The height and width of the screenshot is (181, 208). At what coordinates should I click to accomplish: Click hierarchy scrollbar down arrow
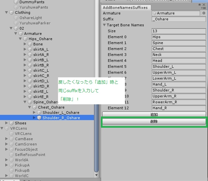[x=97, y=175]
